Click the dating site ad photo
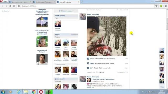This screenshot has width=168, height=94. click(42, 41)
